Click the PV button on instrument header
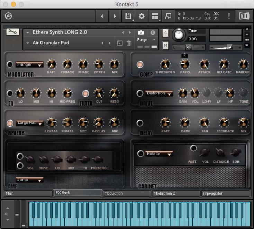 coord(247,46)
